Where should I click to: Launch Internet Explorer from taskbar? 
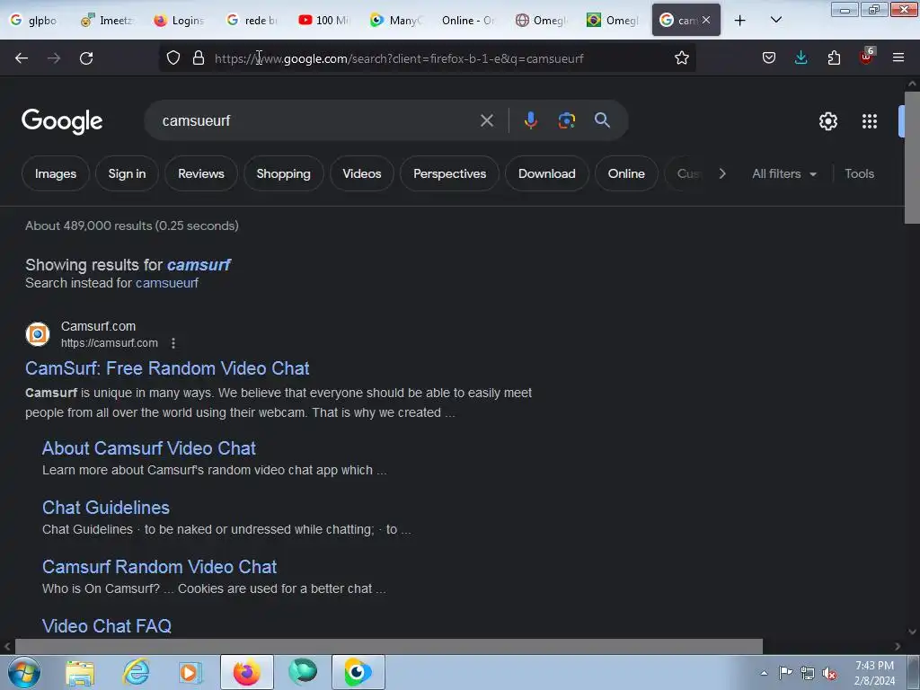[137, 672]
